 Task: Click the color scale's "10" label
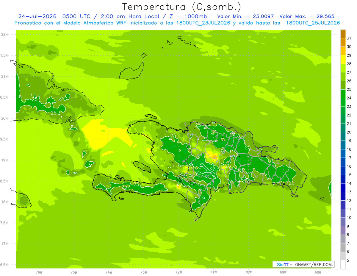349,218
